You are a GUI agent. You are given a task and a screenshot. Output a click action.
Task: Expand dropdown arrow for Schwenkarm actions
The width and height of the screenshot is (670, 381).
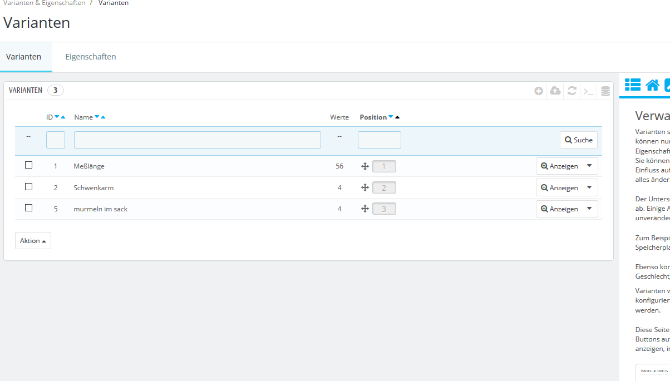tap(589, 187)
